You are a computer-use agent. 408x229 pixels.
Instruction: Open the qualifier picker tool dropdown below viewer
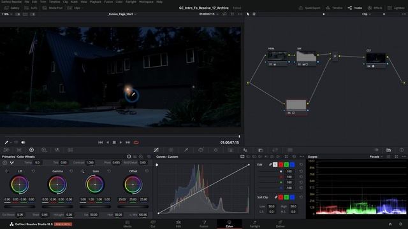pos(11,142)
